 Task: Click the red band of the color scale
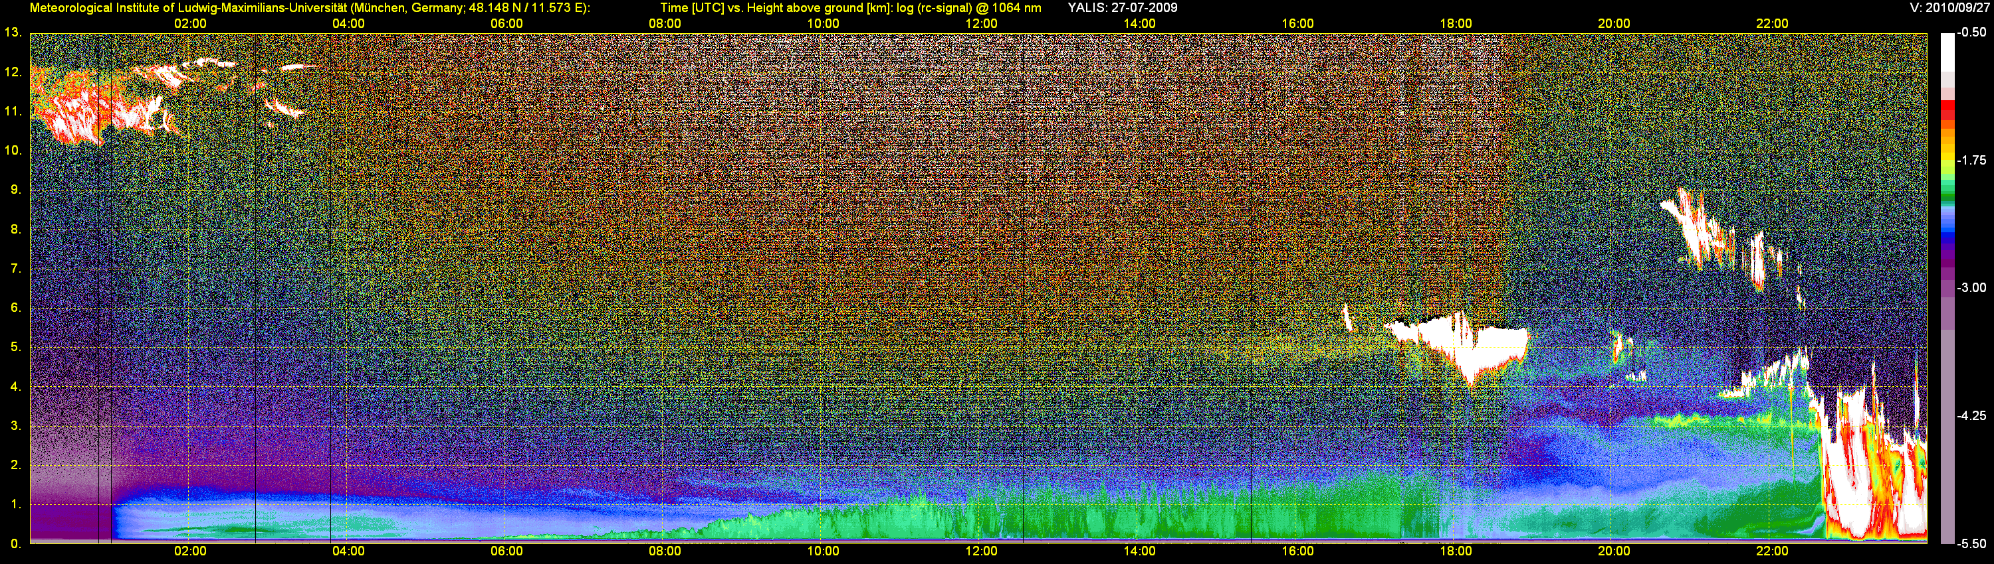[x=1947, y=111]
